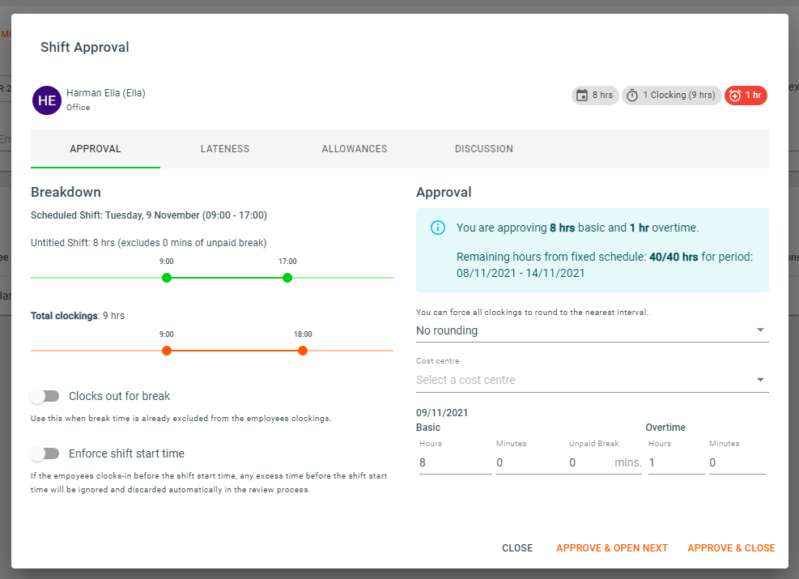Screen dimensions: 799x579
Task: Enable Enforce shift start time switch
Action: pyautogui.click(x=45, y=453)
